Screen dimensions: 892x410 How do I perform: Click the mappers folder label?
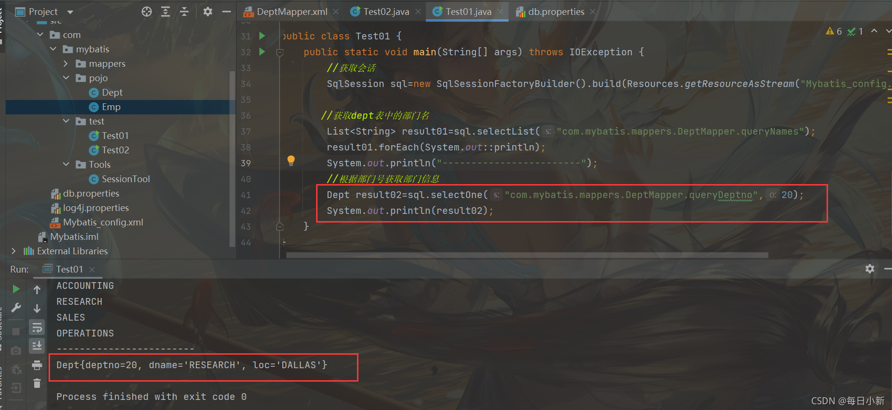(x=107, y=63)
